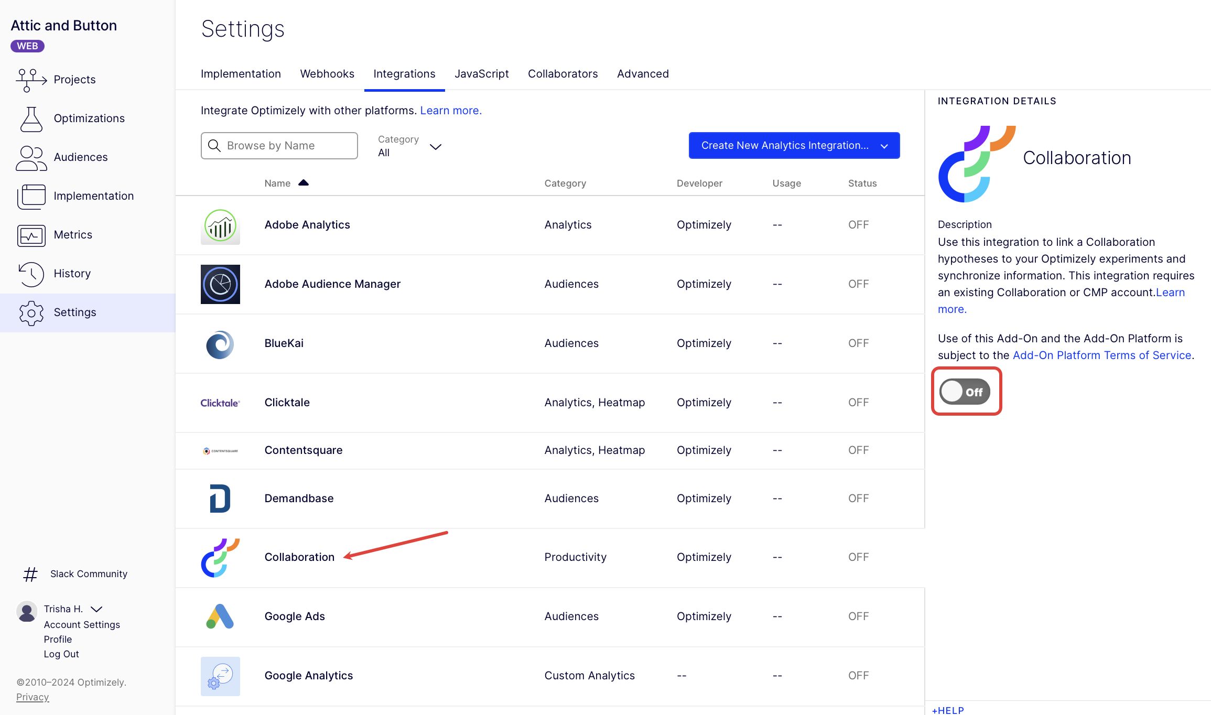Image resolution: width=1211 pixels, height=715 pixels.
Task: Click the Demandbase integration name
Action: pos(299,499)
